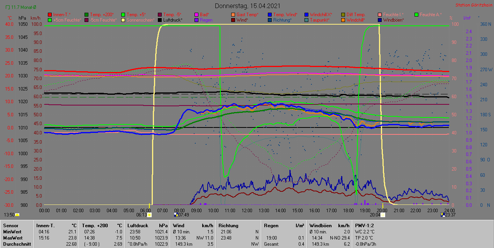
Task: Click the olive Diff Temp. legend swatch
Action: 343,15
